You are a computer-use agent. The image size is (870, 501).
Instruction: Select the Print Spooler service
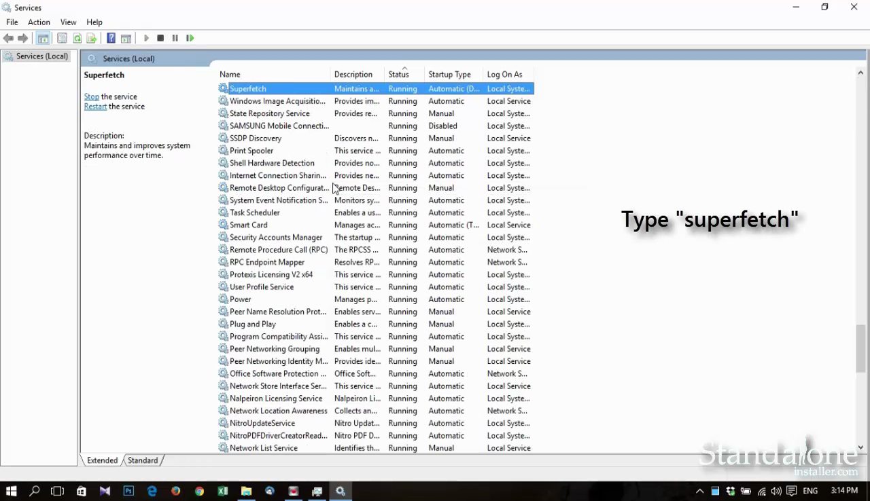[376, 151]
